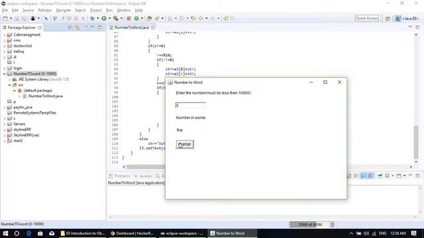Toggle Link with Editor in Package Explorer
The image size is (424, 238).
click(x=78, y=28)
